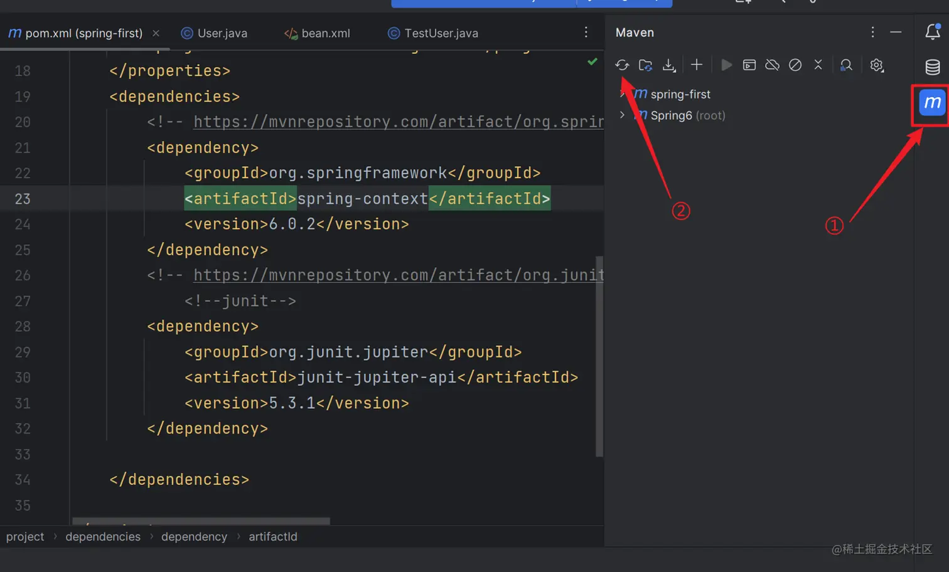
Task: Click line number 28 in gutter
Action: point(23,327)
